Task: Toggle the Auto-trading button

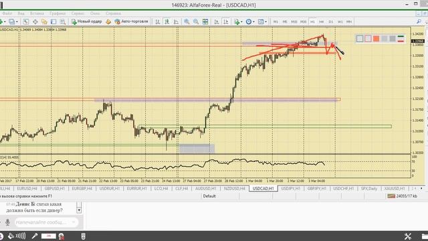Action: (x=131, y=21)
